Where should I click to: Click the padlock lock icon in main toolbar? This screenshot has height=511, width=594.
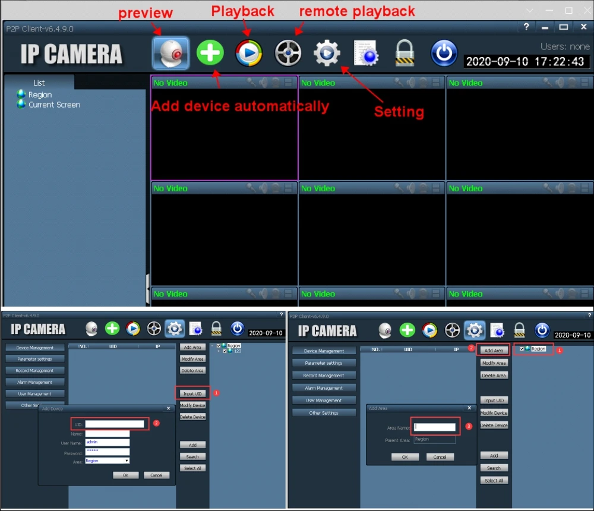point(404,53)
